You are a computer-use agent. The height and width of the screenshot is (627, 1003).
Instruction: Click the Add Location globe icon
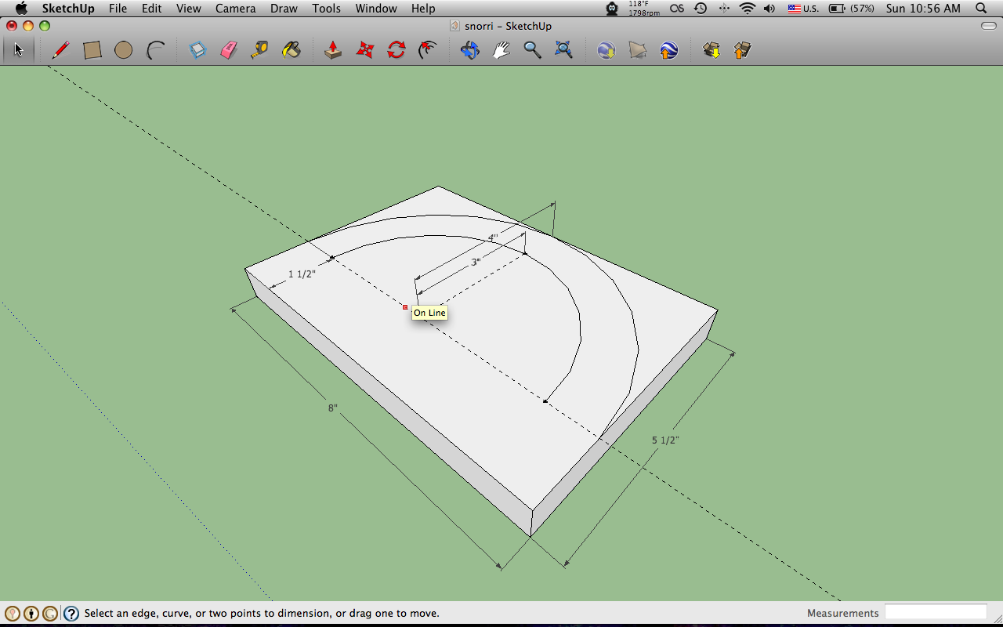[x=606, y=50]
